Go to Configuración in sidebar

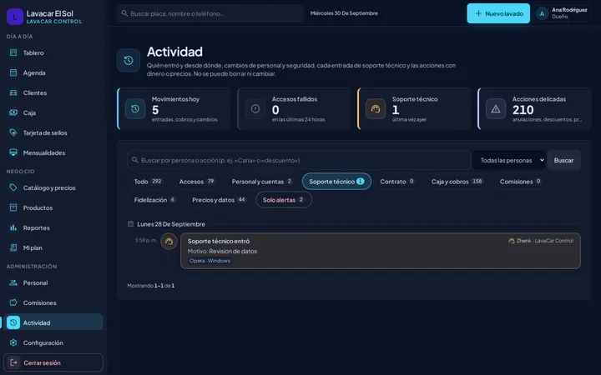(53, 342)
